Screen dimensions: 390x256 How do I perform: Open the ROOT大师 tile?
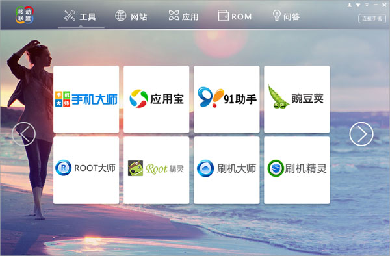pyautogui.click(x=86, y=170)
